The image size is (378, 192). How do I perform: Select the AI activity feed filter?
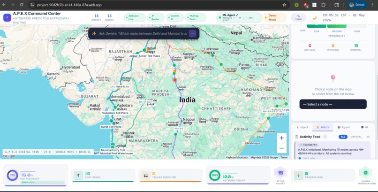point(368,137)
